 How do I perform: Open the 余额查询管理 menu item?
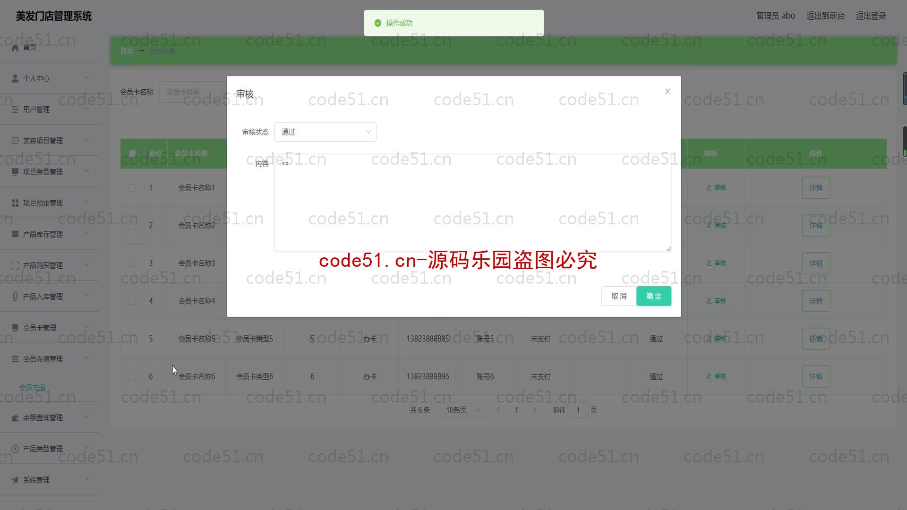50,417
